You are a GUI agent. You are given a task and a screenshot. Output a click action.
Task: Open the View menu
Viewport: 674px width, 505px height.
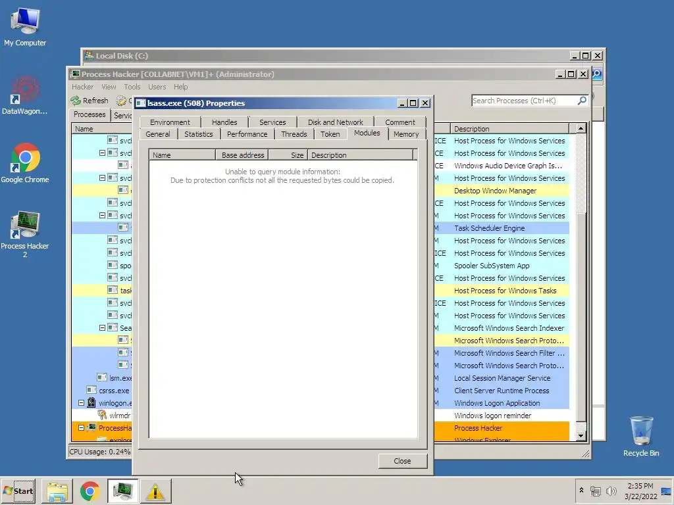[109, 87]
